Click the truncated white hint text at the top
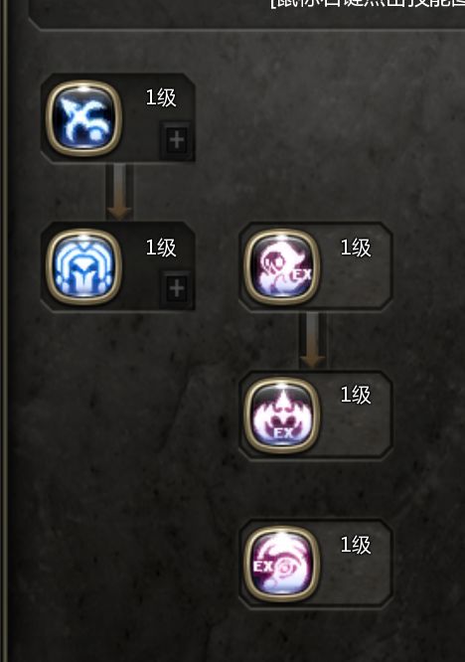 tap(367, 4)
